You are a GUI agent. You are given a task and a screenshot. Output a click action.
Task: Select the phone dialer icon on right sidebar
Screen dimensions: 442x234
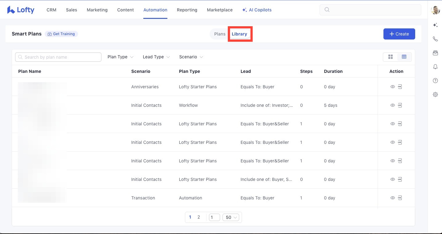tap(435, 39)
